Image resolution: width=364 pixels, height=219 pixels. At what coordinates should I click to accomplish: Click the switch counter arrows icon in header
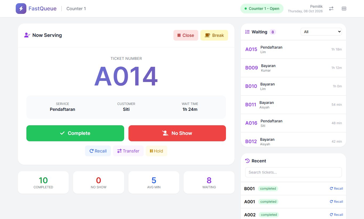pyautogui.click(x=331, y=9)
